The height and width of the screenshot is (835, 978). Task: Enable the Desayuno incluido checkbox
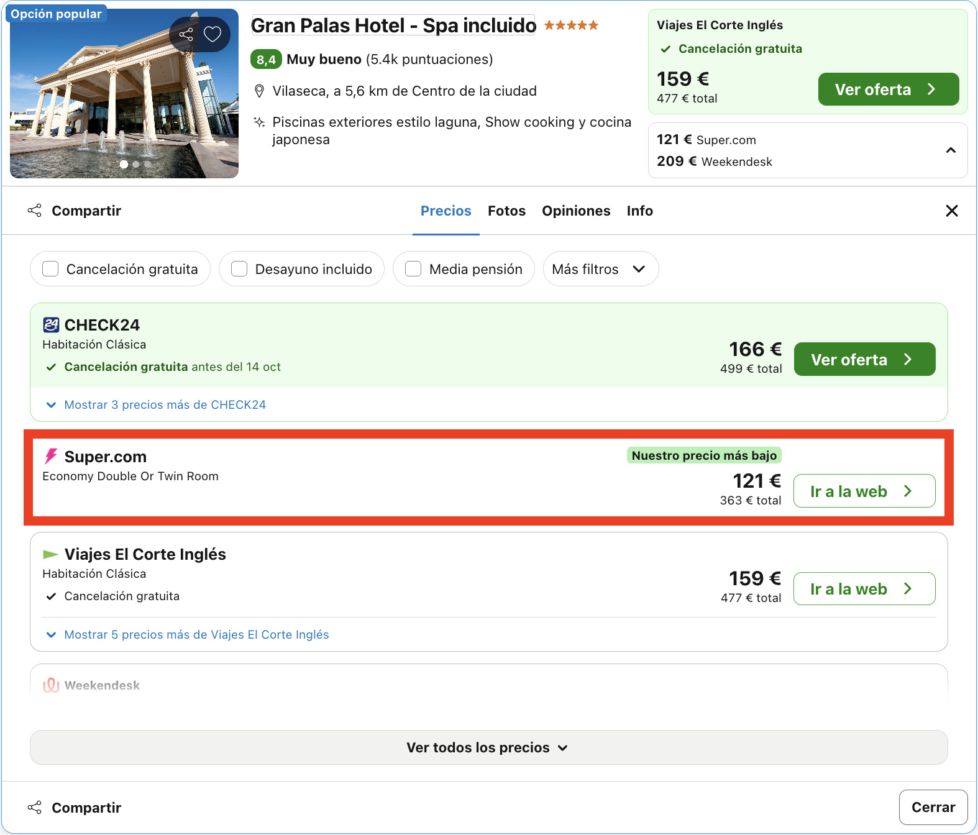[x=239, y=269]
